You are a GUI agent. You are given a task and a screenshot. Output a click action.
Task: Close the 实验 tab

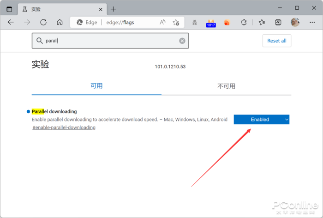pos(101,9)
